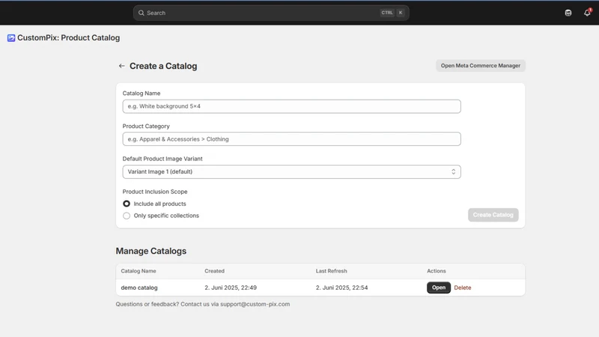The image size is (599, 337).
Task: Delete the demo catalog
Action: [x=463, y=288]
